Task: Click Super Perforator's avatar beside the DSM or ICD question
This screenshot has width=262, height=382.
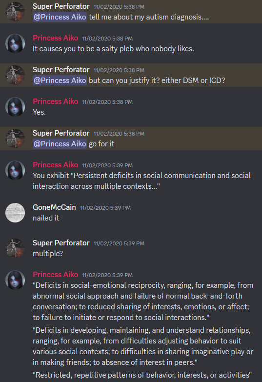Action: 15,75
